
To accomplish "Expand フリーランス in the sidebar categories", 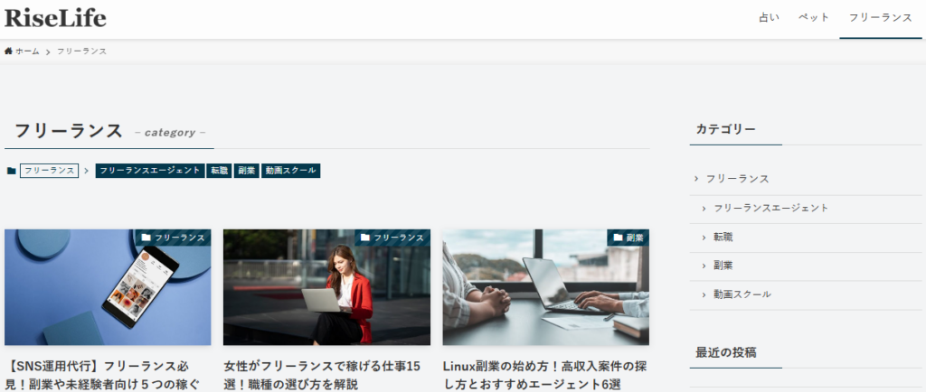I will click(x=737, y=179).
